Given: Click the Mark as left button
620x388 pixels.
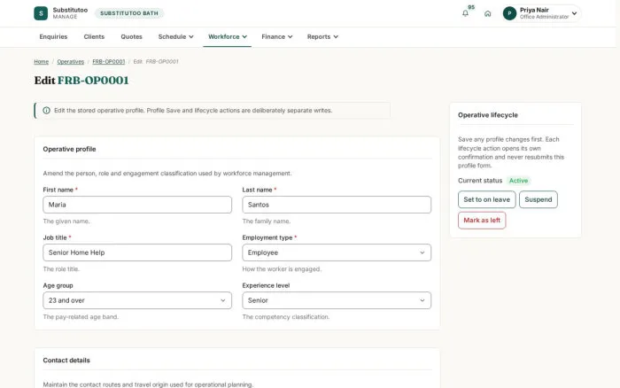Looking at the screenshot, I should coord(482,221).
